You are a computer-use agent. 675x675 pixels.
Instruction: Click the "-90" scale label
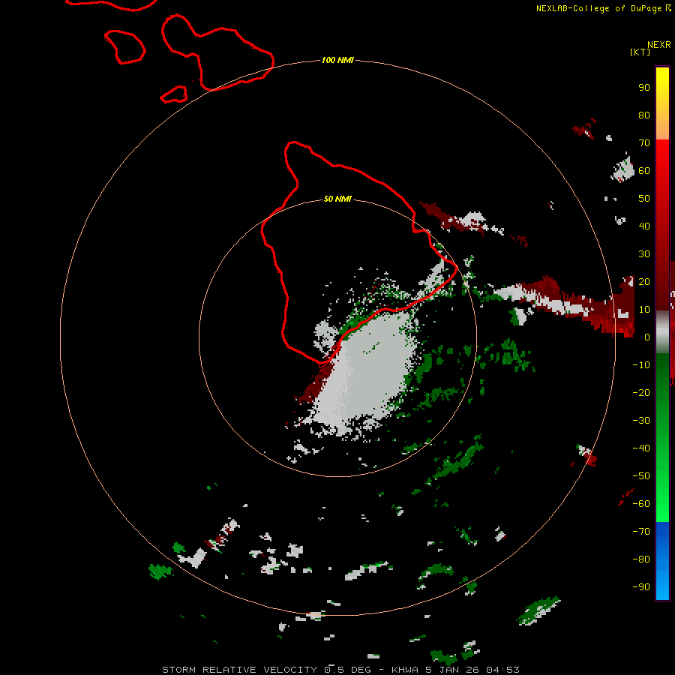coord(641,587)
